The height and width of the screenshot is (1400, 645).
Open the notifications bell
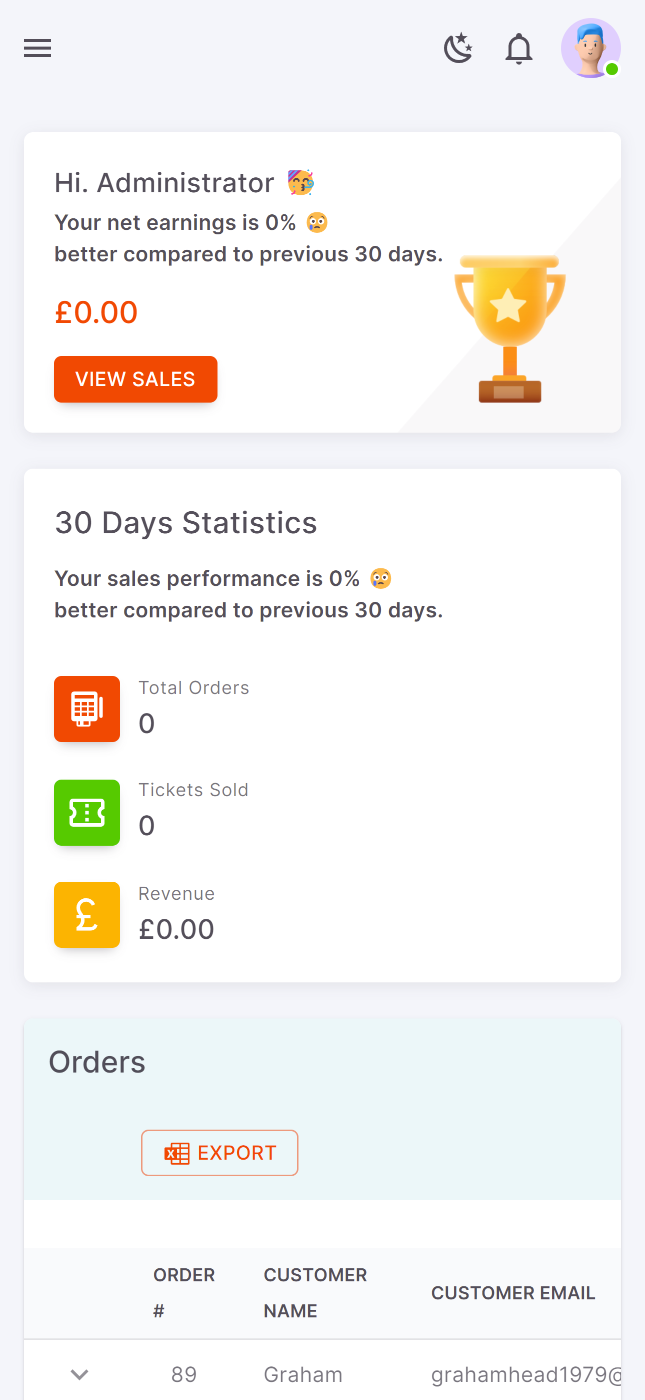(518, 49)
